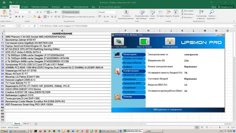Toggle left text alignment
This screenshot has width=236, height=133.
click(x=45, y=17)
